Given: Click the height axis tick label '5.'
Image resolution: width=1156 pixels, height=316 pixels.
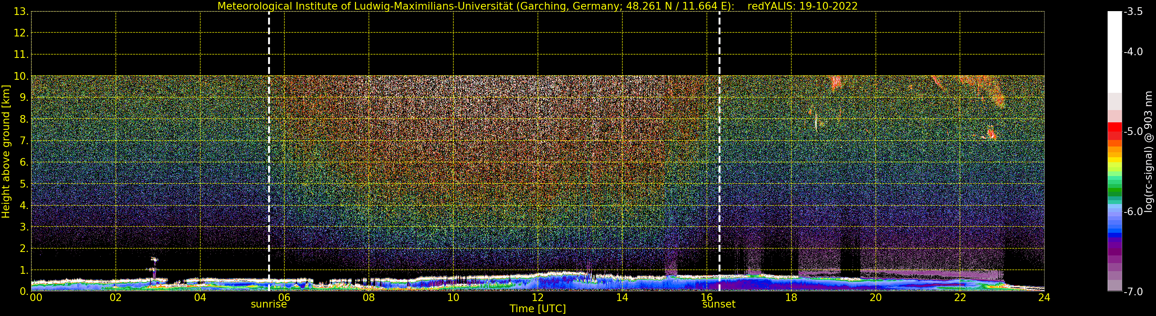Looking at the screenshot, I should point(24,184).
